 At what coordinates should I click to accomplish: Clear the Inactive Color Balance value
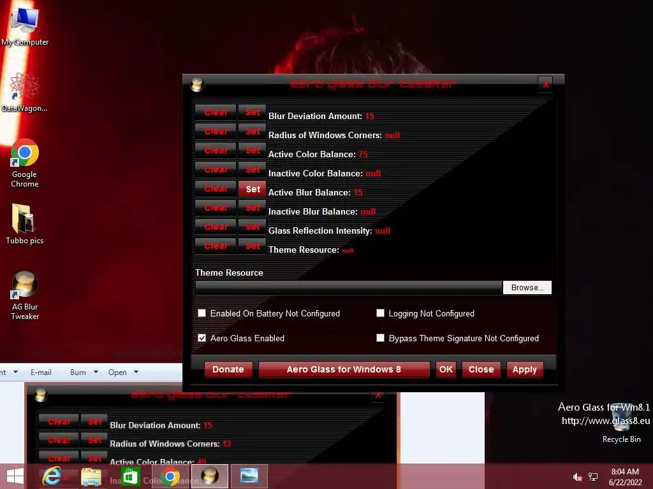(216, 169)
